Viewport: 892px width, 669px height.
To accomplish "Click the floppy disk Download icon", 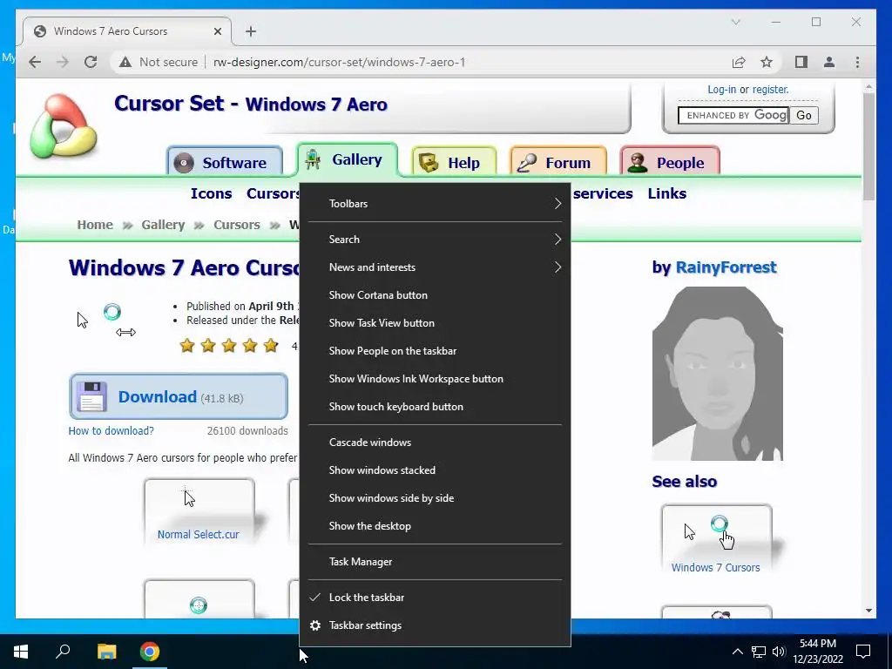I will tap(91, 396).
